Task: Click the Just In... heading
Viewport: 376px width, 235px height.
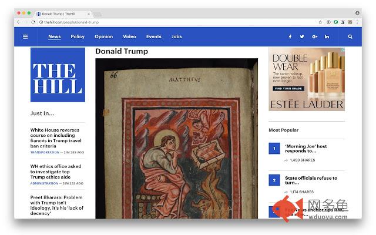Action: [42, 113]
